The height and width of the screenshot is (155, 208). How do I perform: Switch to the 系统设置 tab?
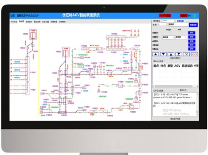tap(45, 22)
